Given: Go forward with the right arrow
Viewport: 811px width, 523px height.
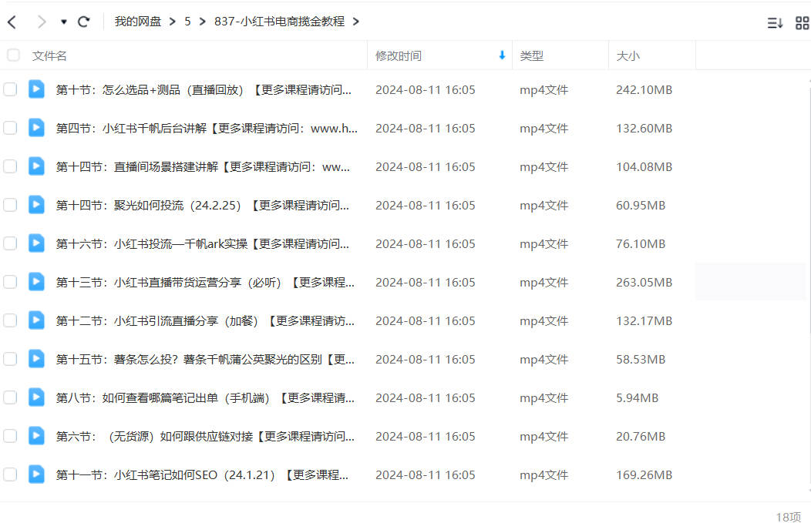Looking at the screenshot, I should point(42,22).
